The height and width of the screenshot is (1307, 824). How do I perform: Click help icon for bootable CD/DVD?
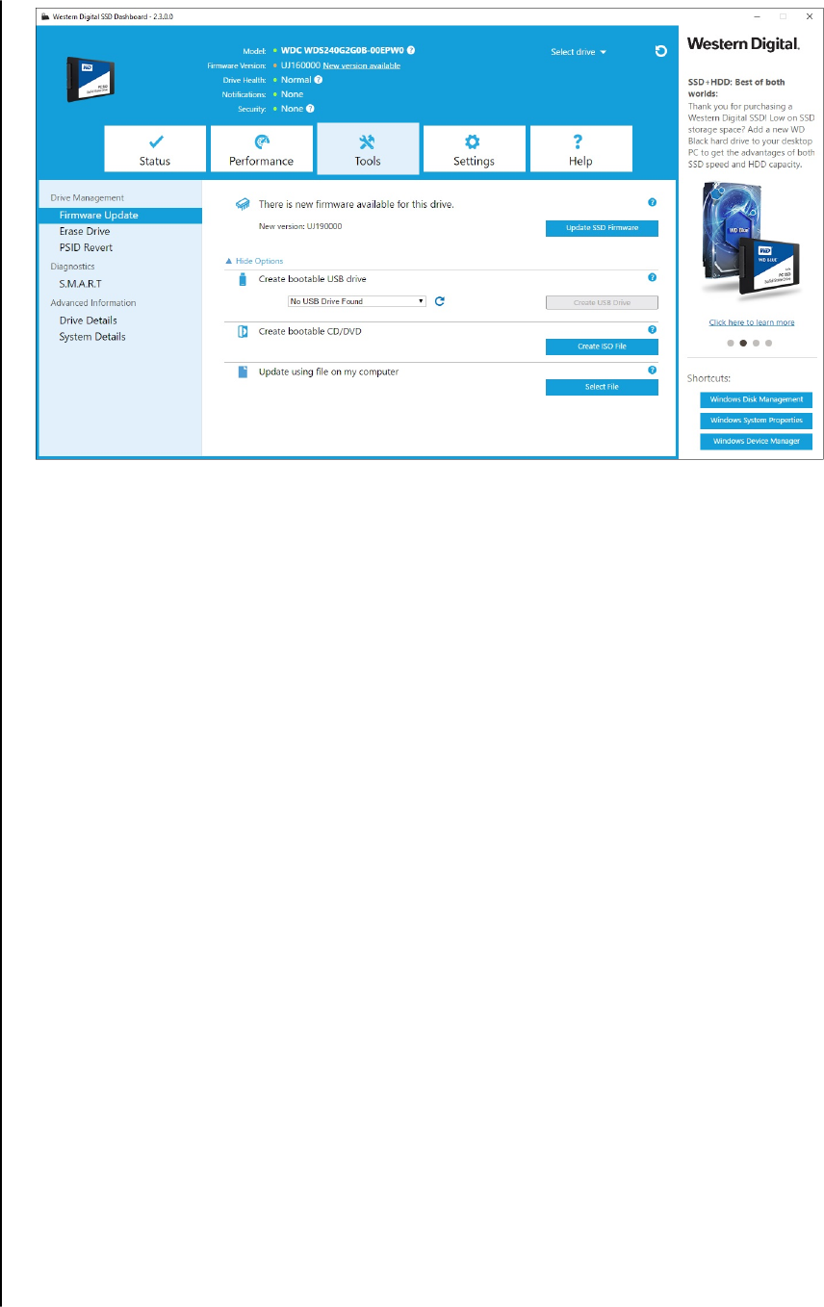click(x=653, y=329)
